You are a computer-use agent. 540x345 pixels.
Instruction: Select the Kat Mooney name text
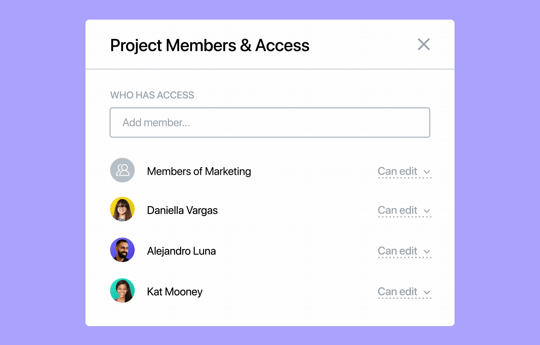tap(175, 292)
